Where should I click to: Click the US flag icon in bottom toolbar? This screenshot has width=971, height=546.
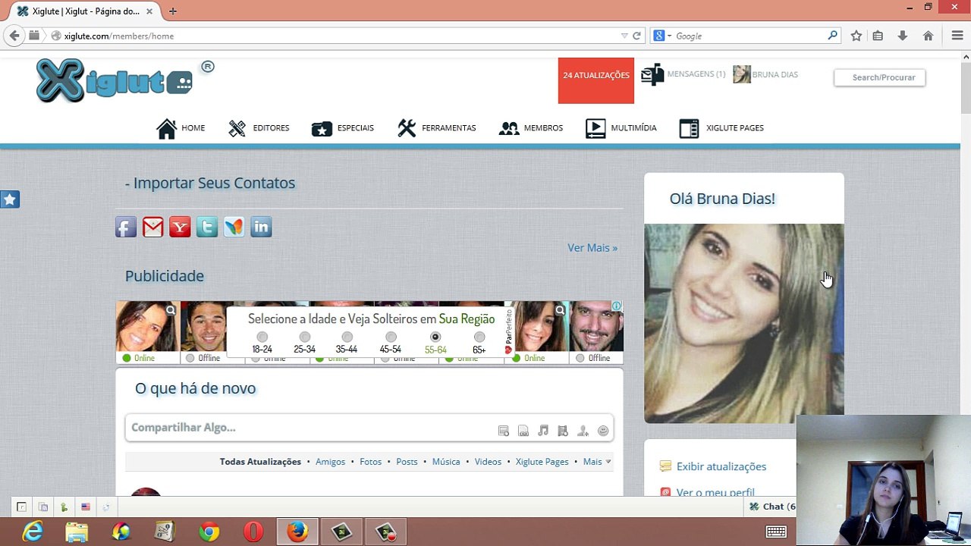click(x=86, y=507)
